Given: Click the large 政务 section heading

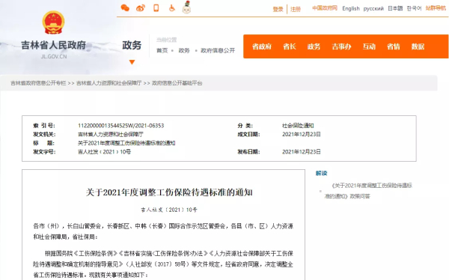Looking at the screenshot, I should point(132,45).
